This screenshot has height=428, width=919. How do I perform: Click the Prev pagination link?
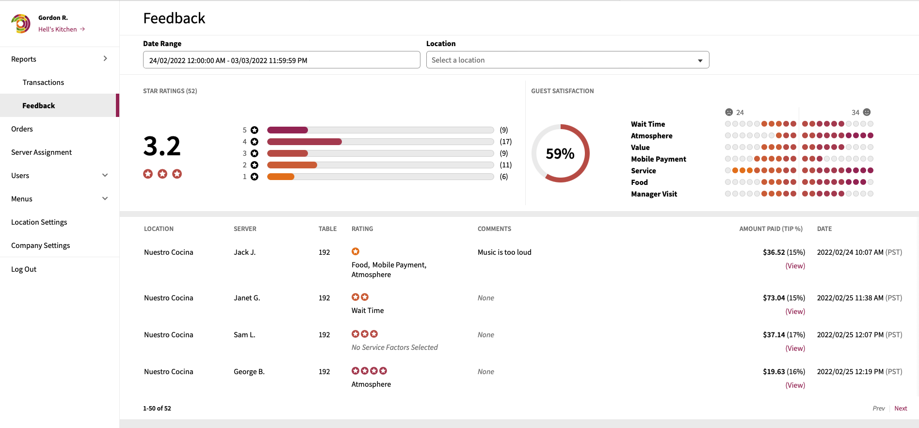click(879, 408)
